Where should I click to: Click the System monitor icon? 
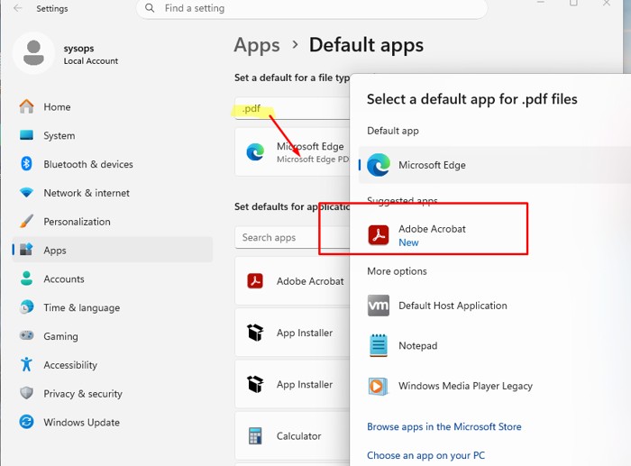pos(26,135)
